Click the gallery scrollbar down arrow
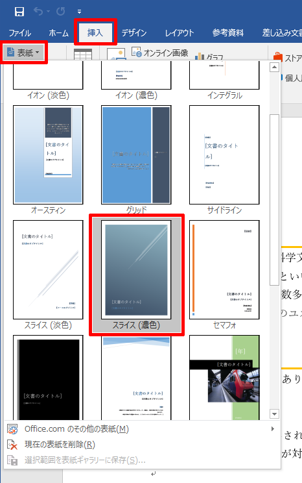Viewport: 302px width, 483px height. point(274,414)
